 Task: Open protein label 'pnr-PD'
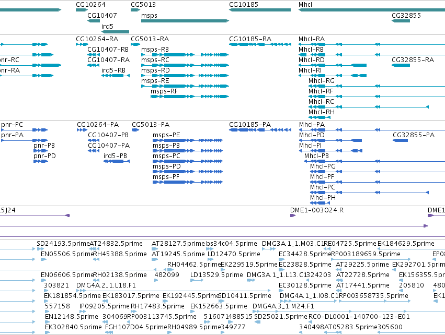[44, 156]
